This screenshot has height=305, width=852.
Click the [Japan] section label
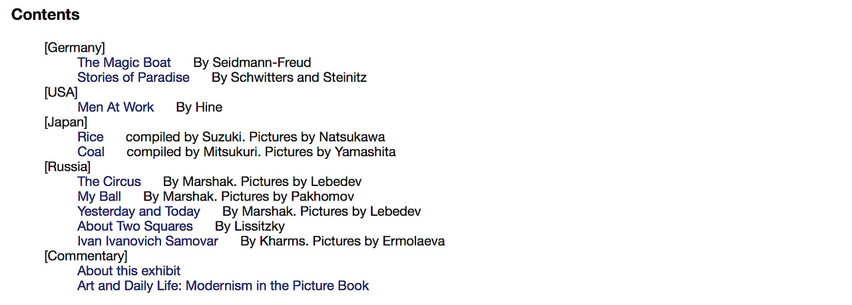click(66, 122)
